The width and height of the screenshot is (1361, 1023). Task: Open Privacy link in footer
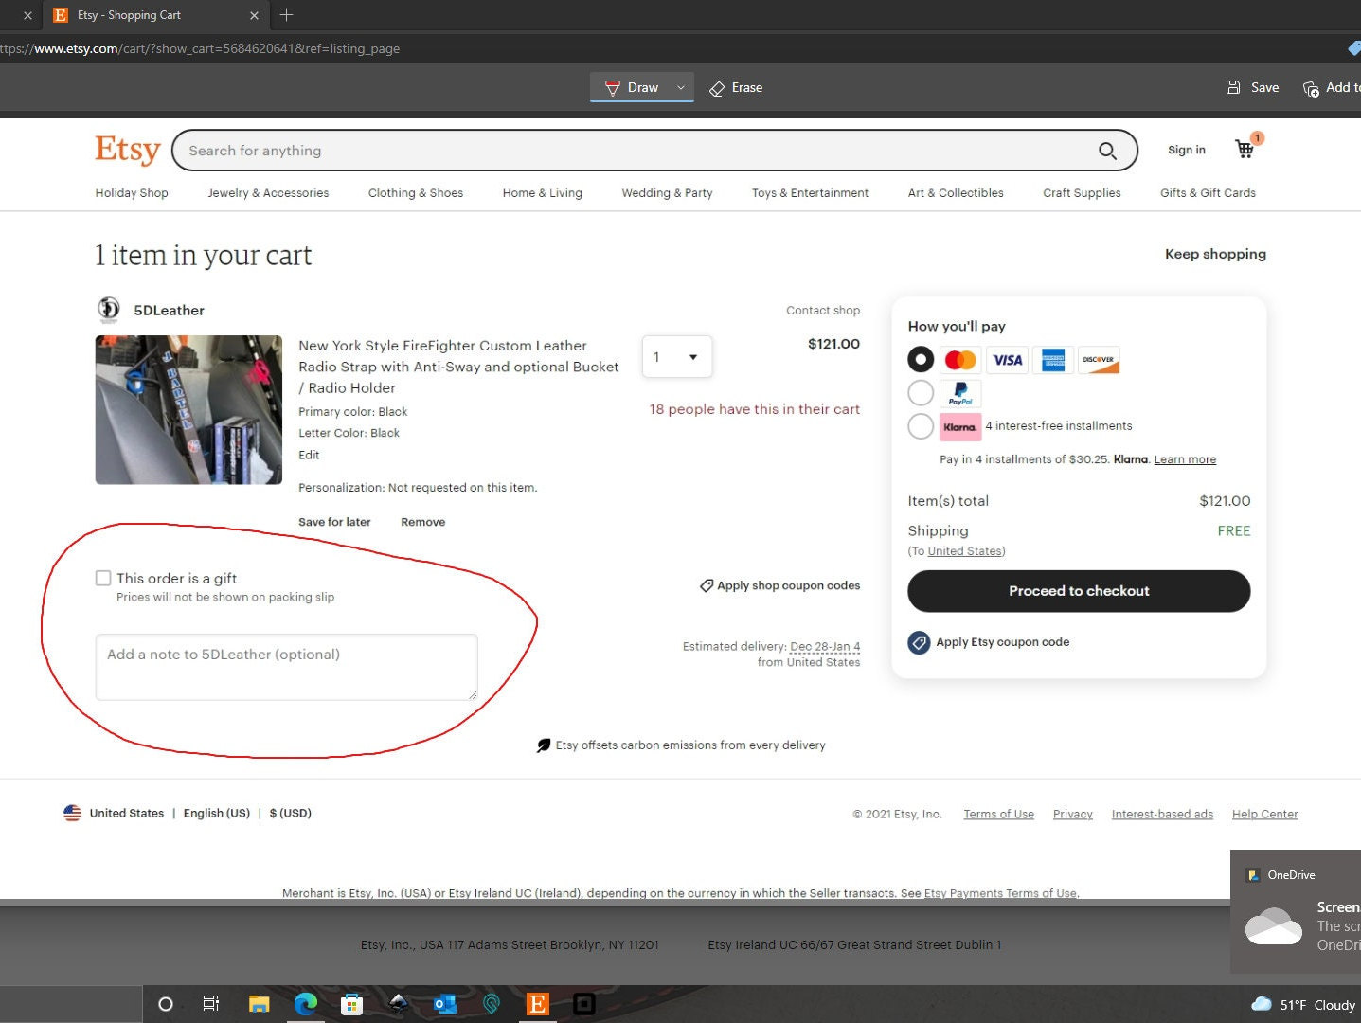[1072, 815]
